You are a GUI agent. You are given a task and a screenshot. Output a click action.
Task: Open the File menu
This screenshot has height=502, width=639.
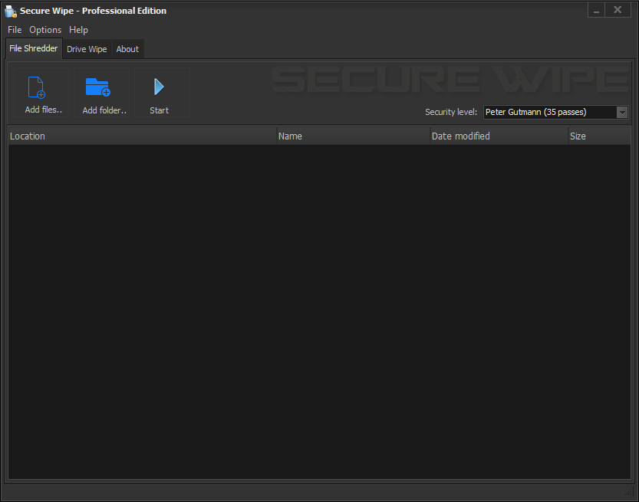pos(15,30)
